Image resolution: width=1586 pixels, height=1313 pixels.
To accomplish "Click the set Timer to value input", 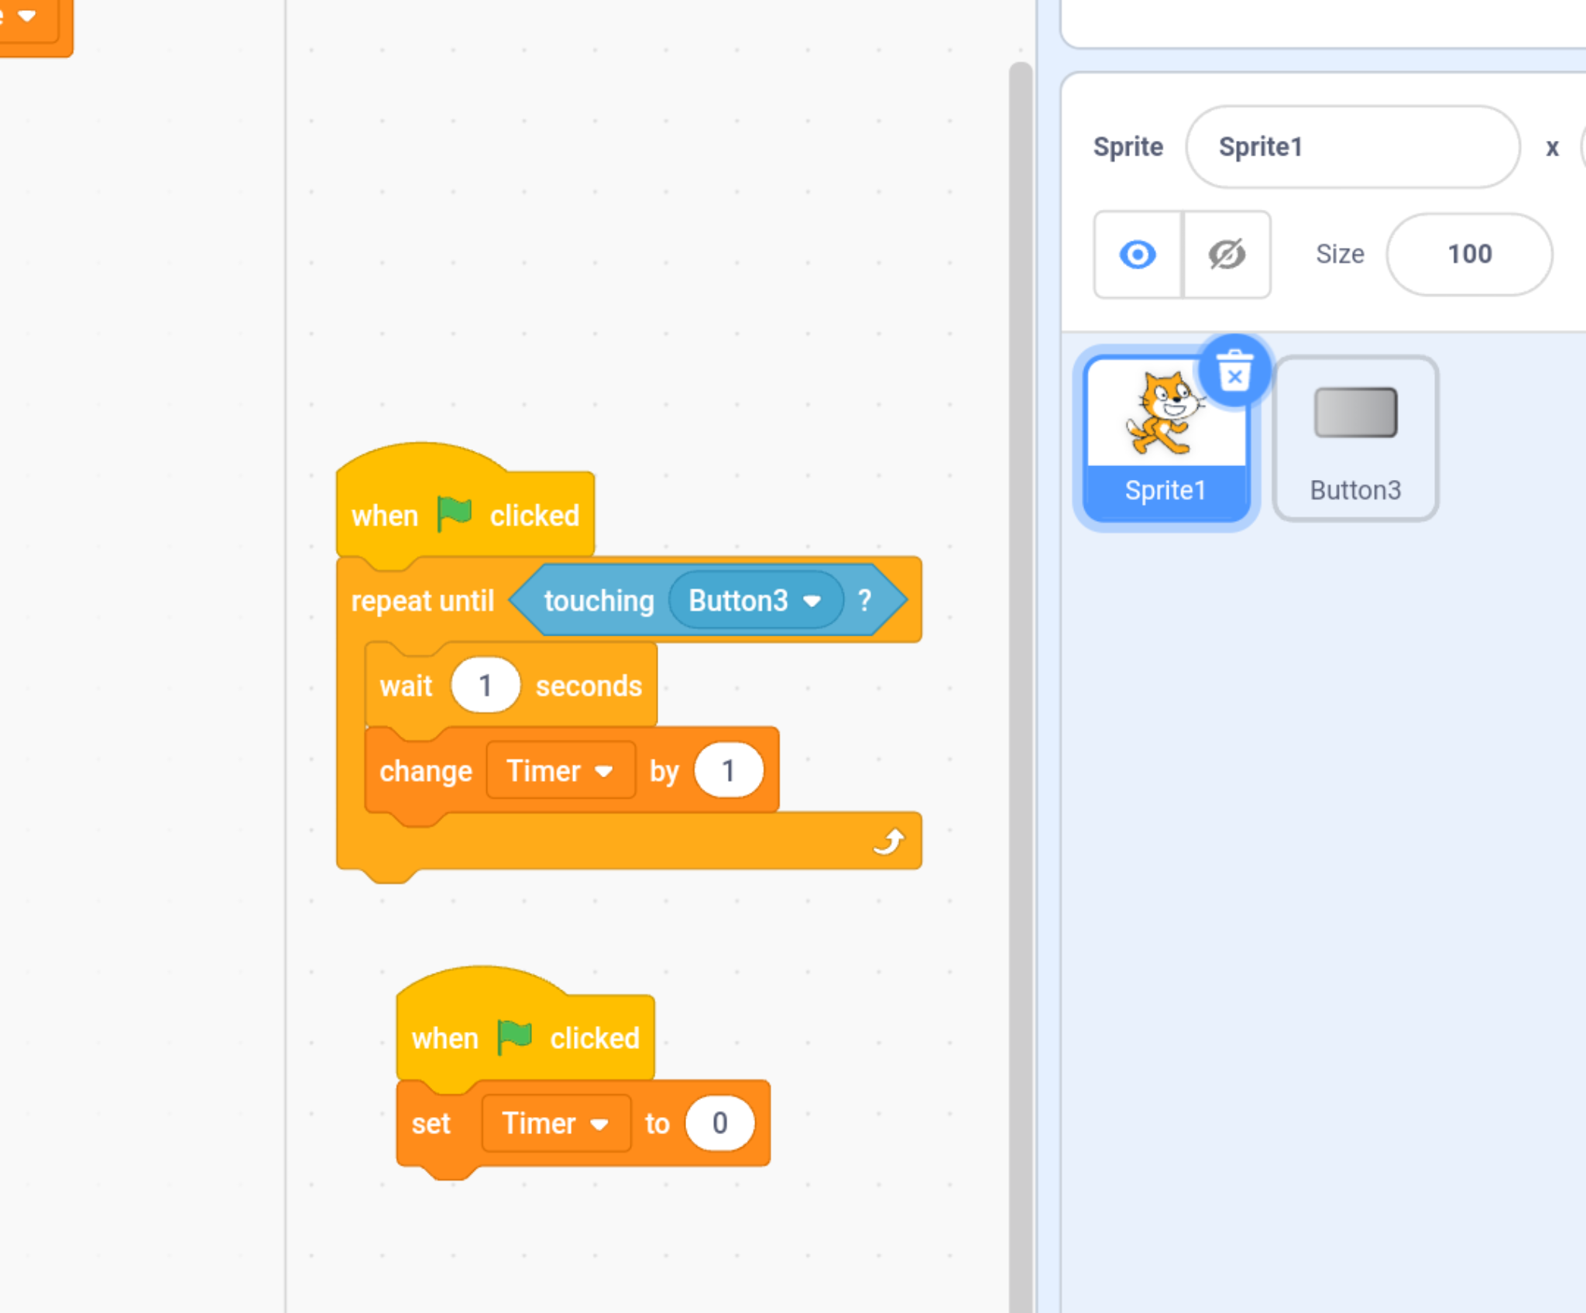I will tap(719, 1123).
